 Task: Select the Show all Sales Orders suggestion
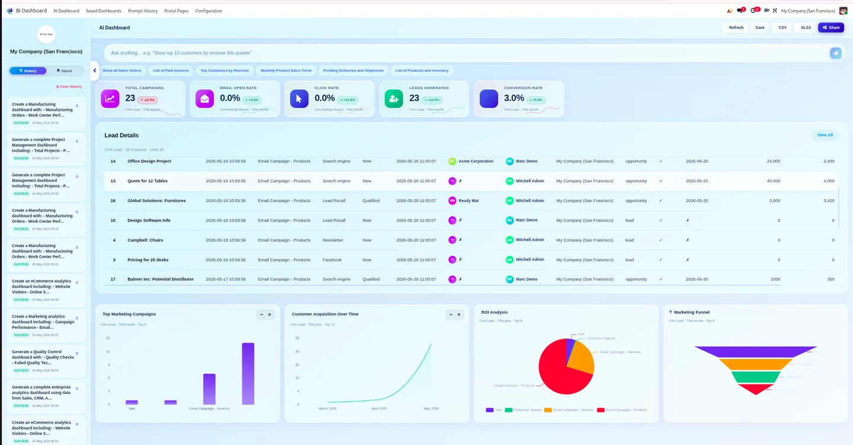pyautogui.click(x=122, y=71)
